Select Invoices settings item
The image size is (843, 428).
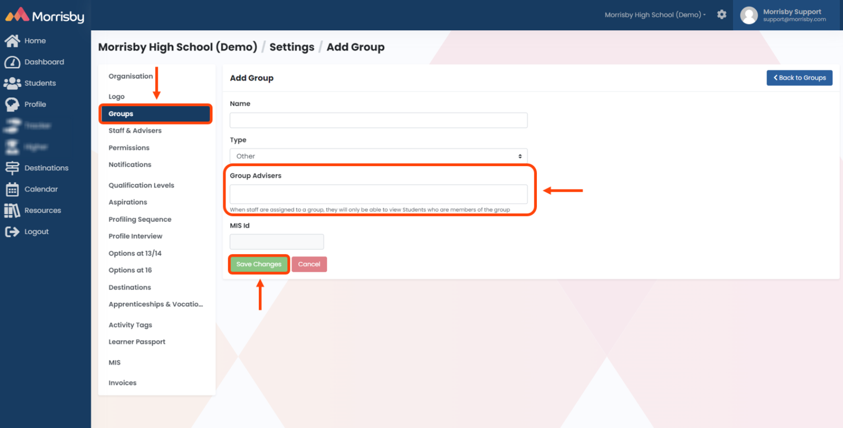[122, 383]
